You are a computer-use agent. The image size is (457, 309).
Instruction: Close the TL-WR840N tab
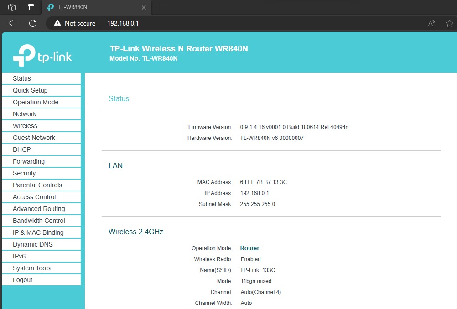[144, 7]
